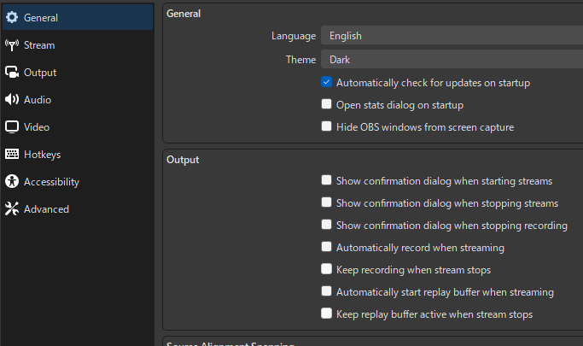Click the Audio speaker icon
The image size is (583, 346).
point(12,100)
